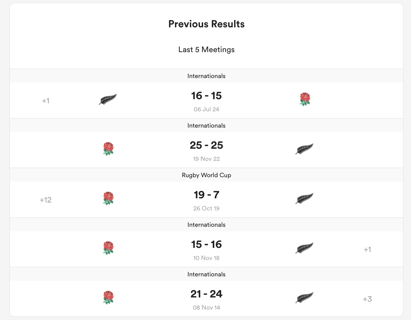The height and width of the screenshot is (320, 411).
Task: Open the 15 - 16 match result
Action: (x=206, y=245)
